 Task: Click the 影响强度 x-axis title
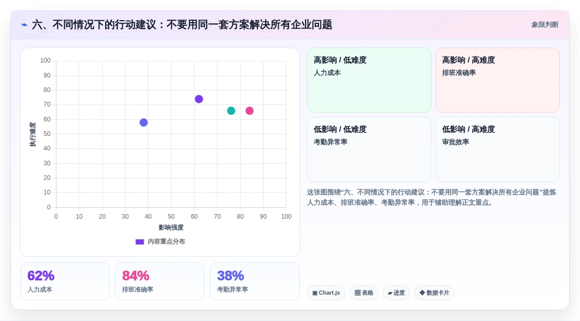(x=171, y=227)
